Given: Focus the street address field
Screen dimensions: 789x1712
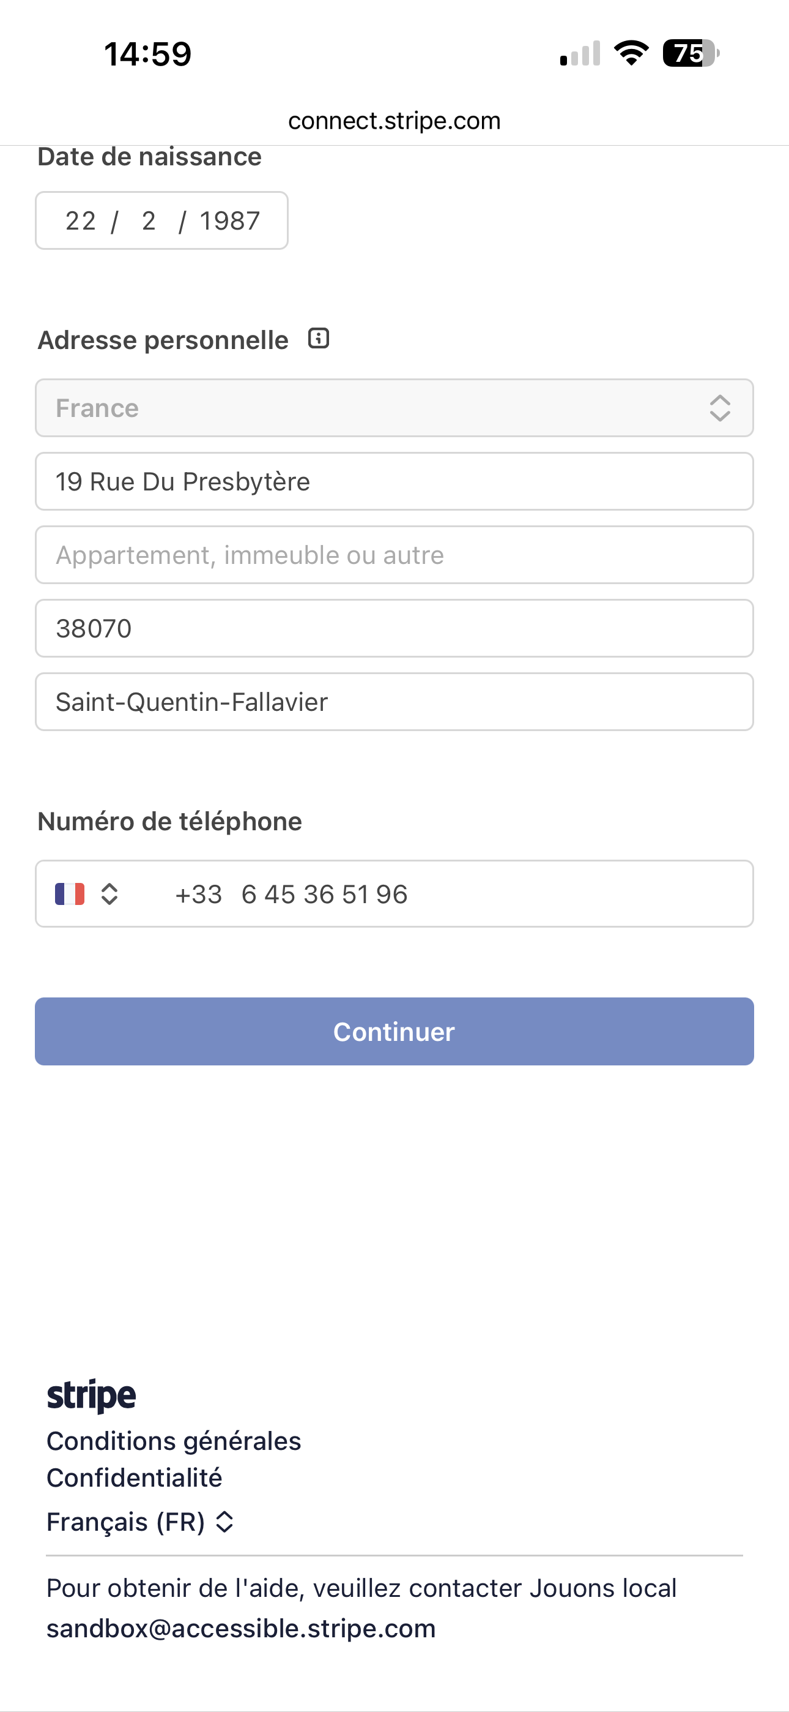Looking at the screenshot, I should click(x=394, y=482).
